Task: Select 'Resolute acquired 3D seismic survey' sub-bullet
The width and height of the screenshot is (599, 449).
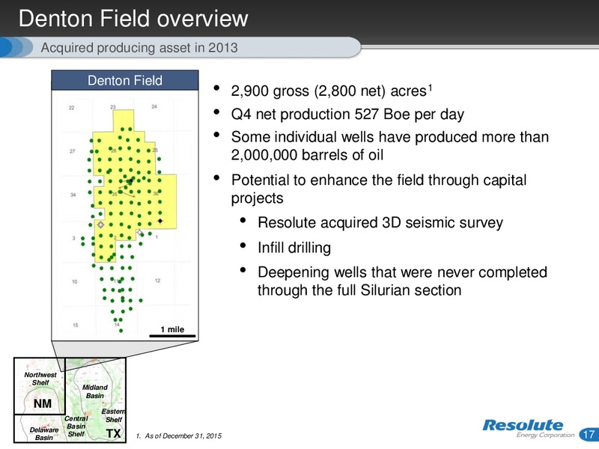Action: pos(380,222)
